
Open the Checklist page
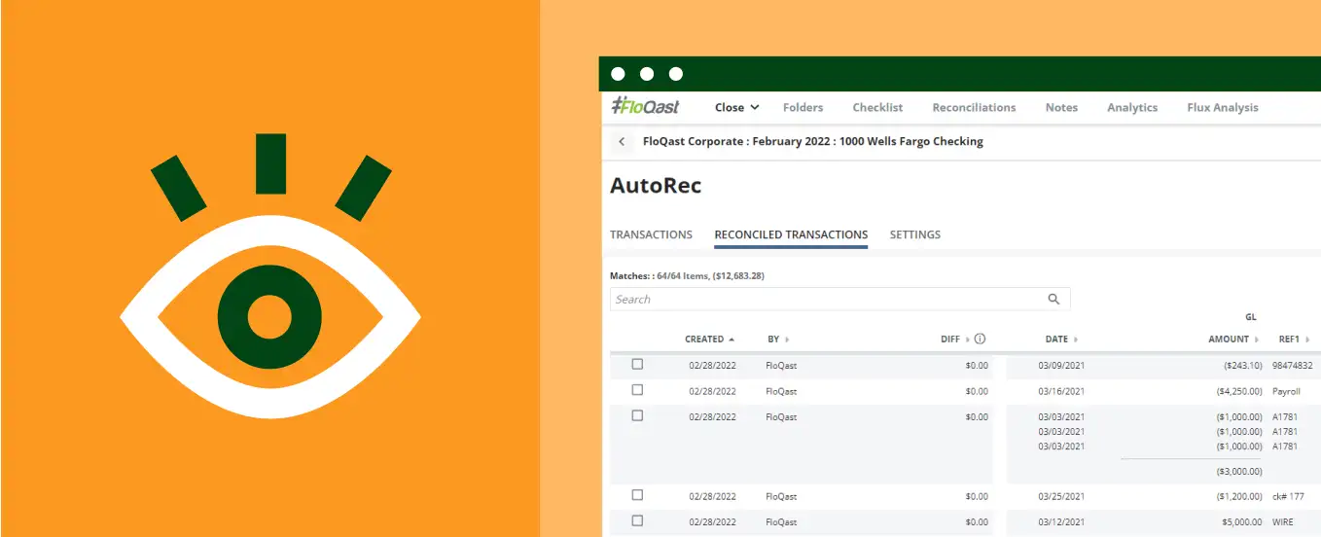[877, 108]
